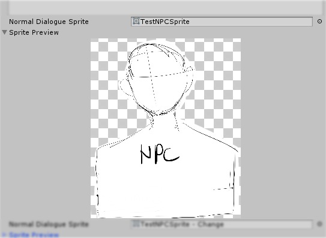326x238 pixels.
Task: Click the NPC sketch's neck
Action: 165,122
